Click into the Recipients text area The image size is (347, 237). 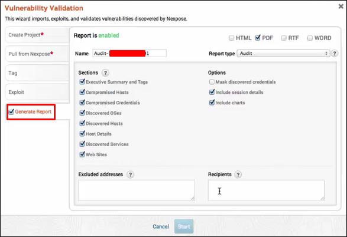(266, 190)
